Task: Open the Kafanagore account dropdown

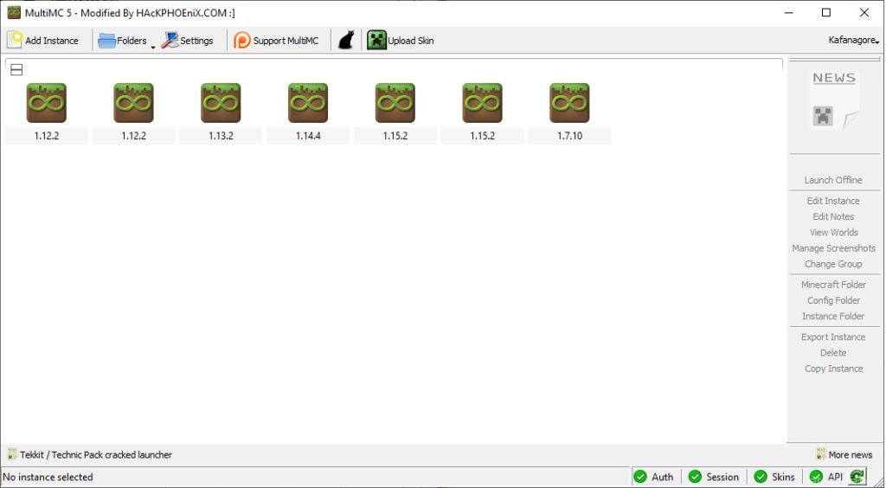Action: [853, 41]
